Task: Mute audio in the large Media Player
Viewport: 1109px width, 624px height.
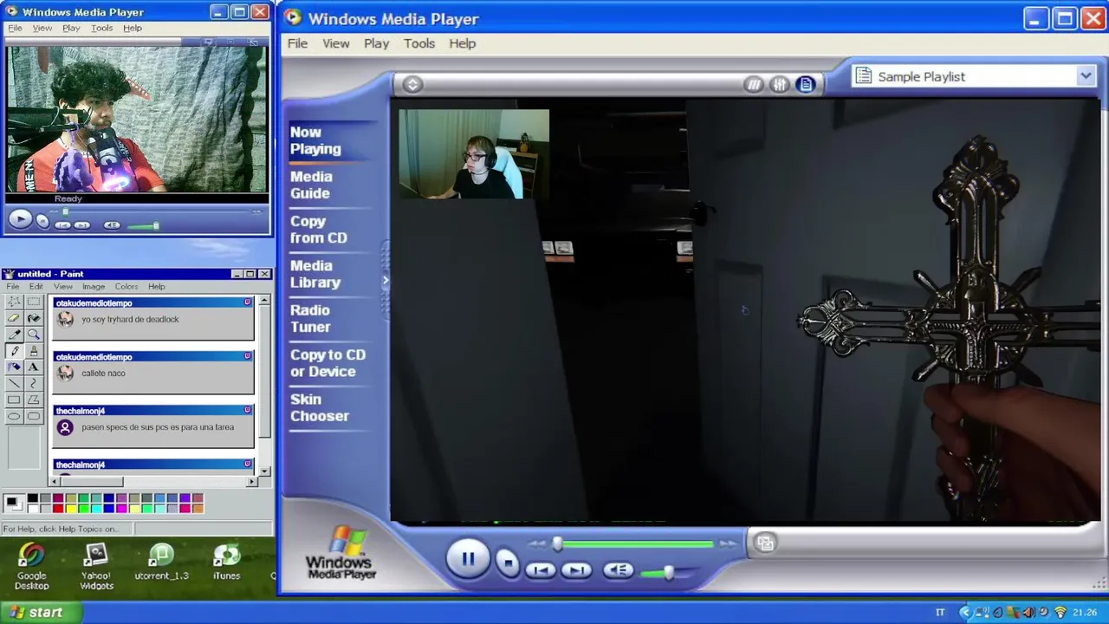Action: (618, 569)
